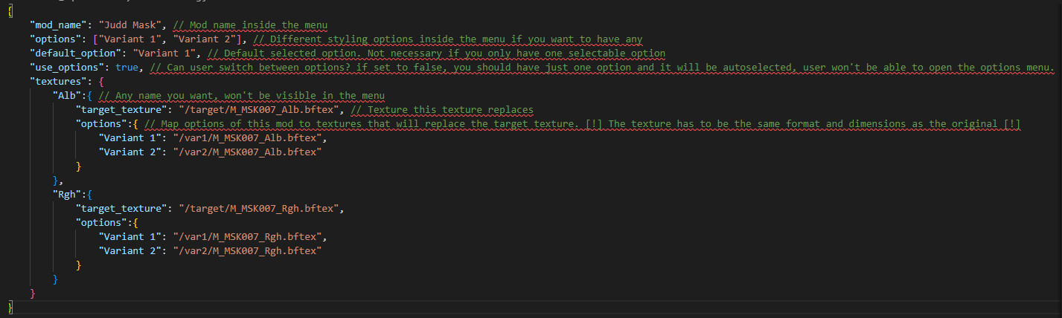
Task: Click the top-level "options" key before the array
Action: click(56, 39)
